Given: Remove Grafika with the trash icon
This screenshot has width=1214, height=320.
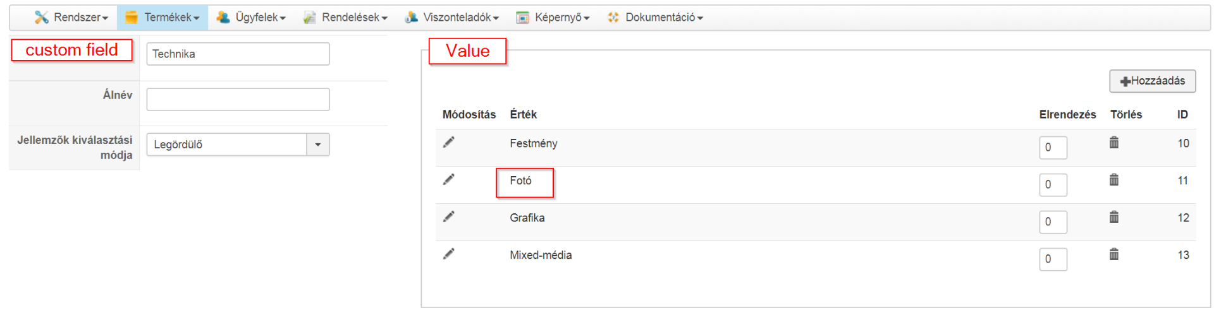Looking at the screenshot, I should coord(1113,217).
